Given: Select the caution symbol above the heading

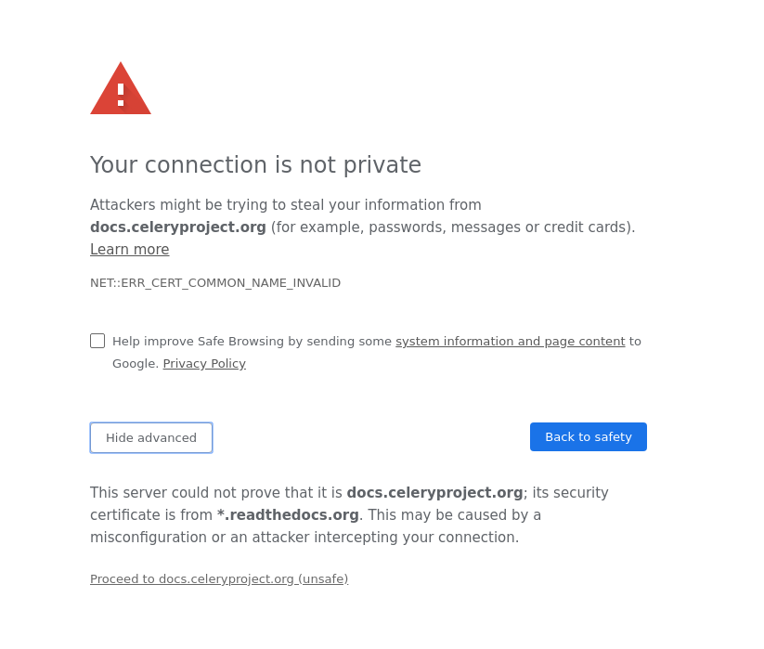Looking at the screenshot, I should [x=120, y=88].
